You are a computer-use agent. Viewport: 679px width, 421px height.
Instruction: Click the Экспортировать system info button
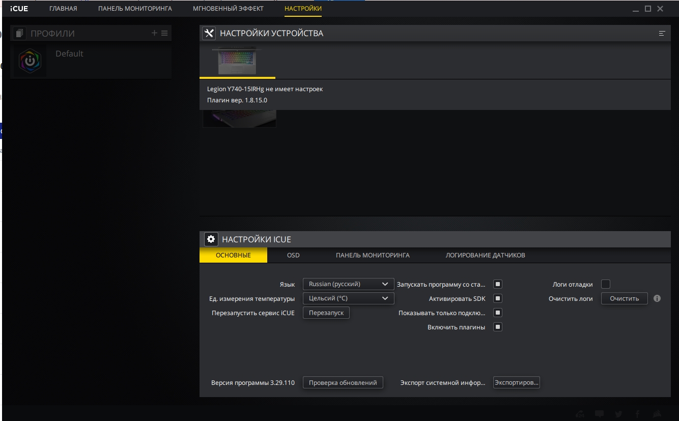pos(517,382)
